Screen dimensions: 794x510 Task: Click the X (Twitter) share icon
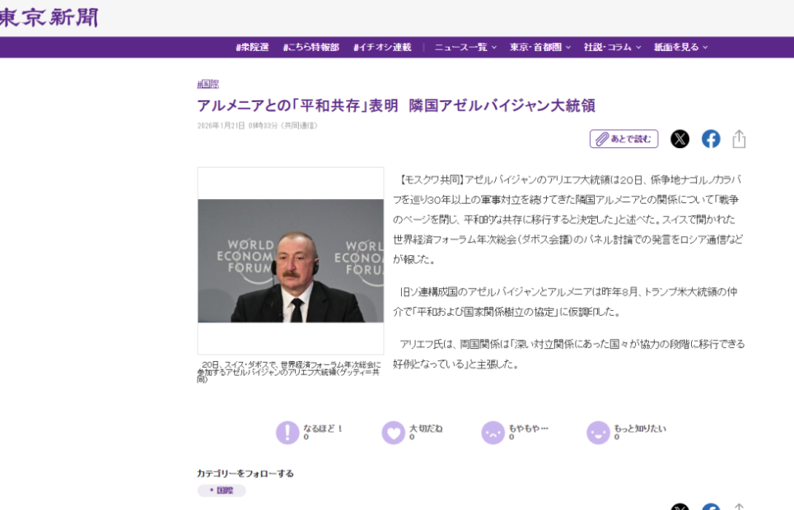coord(680,139)
